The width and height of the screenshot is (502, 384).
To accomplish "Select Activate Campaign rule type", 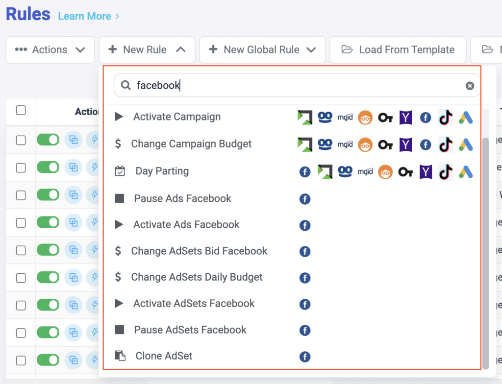I will tap(176, 117).
